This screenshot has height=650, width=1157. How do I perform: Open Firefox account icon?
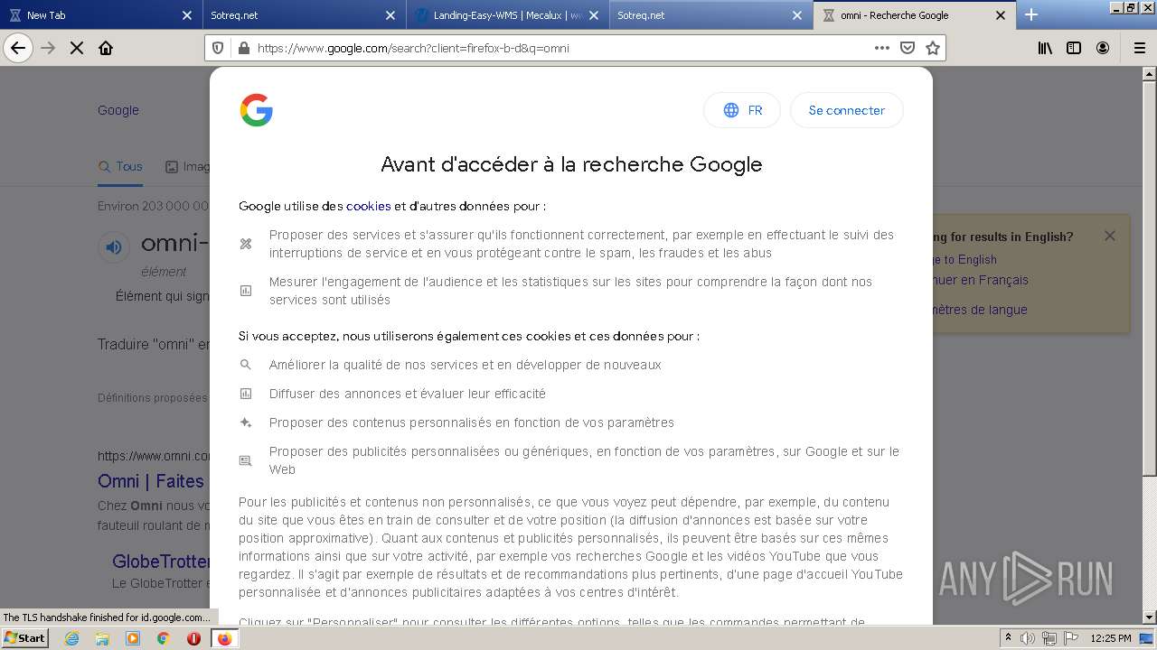pos(1103,48)
